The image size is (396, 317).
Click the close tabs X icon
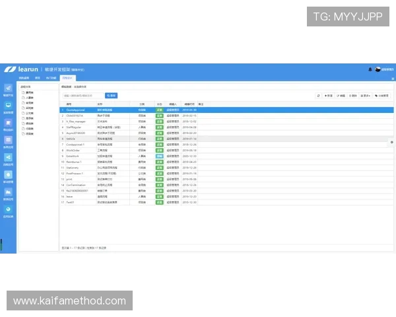[x=393, y=78]
